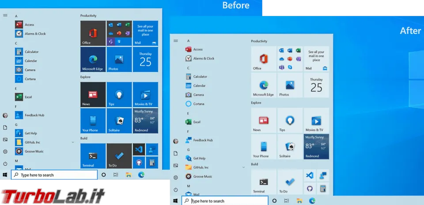Open Solitaire tile in After menu
Image resolution: width=424 pixels, height=205 pixels.
[290, 146]
